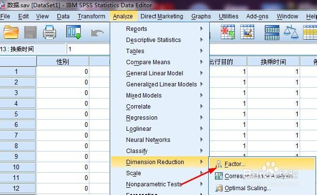The image size is (317, 195).
Task: Click the 性别 cell in row 3
Action: click(63, 93)
